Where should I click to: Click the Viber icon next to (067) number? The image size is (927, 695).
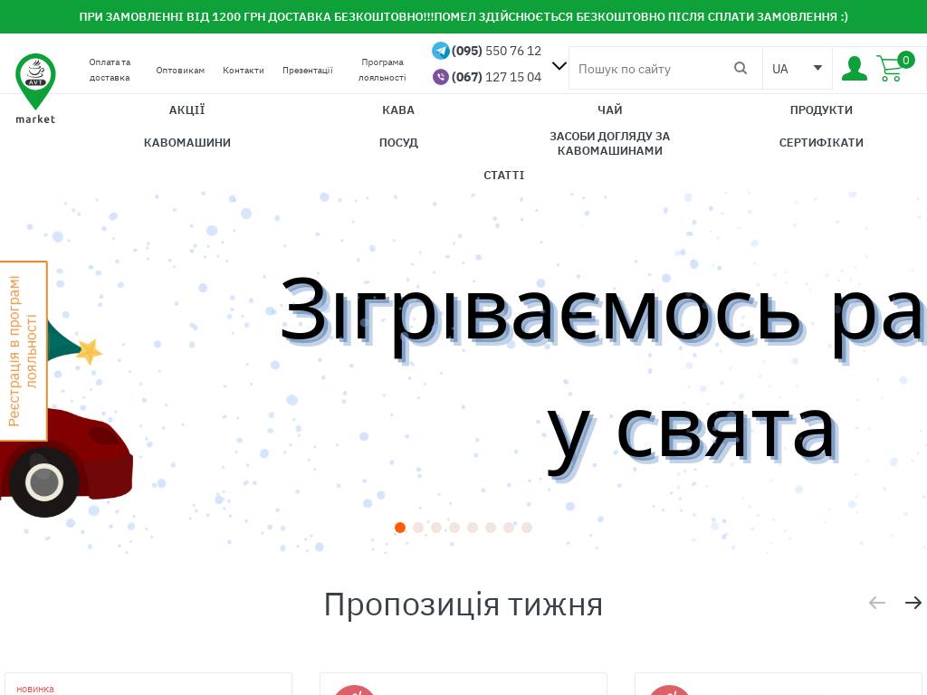[x=441, y=77]
